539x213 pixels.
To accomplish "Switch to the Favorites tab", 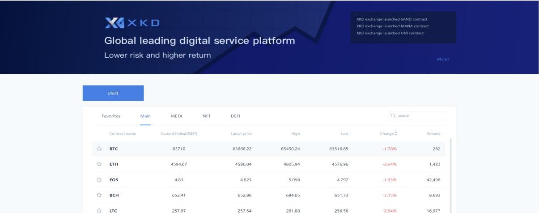I will [x=111, y=116].
